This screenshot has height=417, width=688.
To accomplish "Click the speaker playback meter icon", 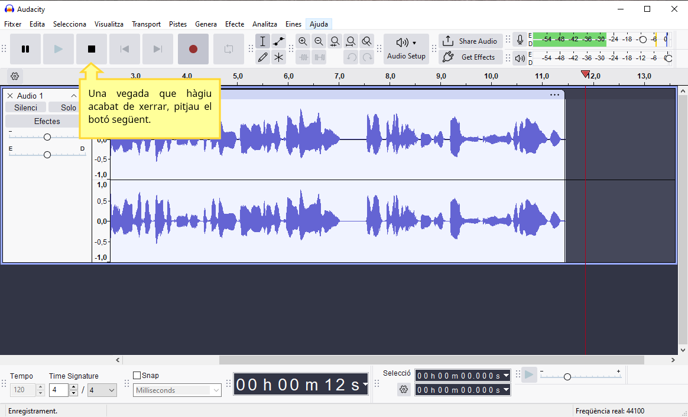I will coord(520,58).
